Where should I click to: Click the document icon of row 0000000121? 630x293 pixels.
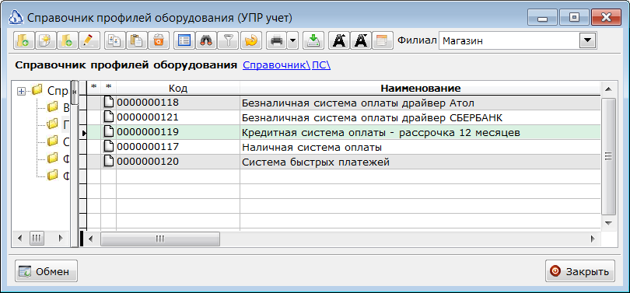[109, 117]
